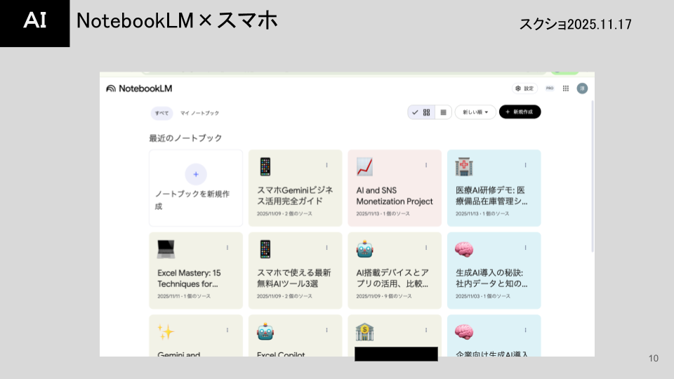The image size is (674, 379).
Task: Click the plus icon to create notebook
Action: [196, 175]
